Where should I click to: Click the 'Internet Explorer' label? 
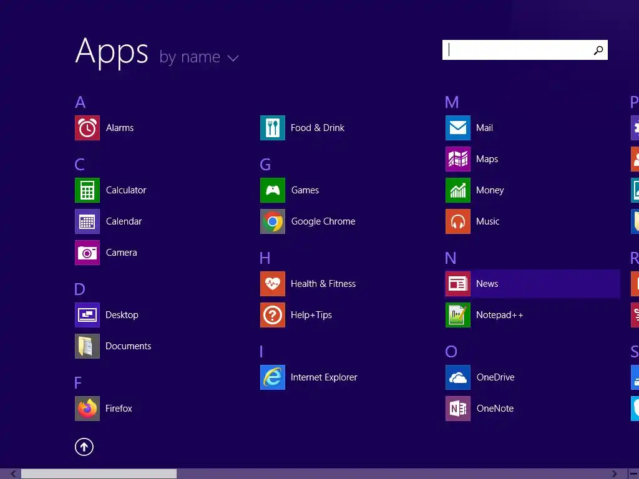(x=324, y=377)
